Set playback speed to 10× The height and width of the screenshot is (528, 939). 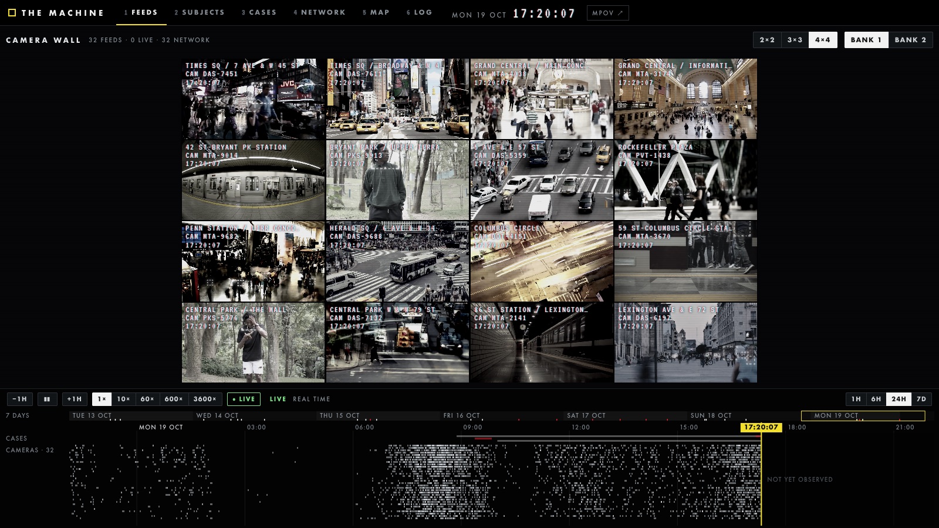point(123,399)
